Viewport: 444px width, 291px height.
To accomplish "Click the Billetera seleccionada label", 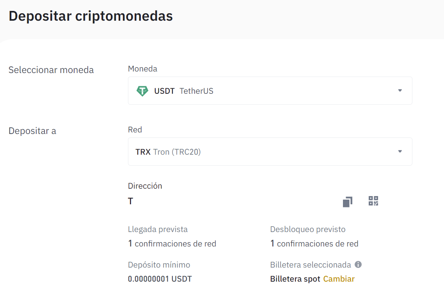I will coord(311,265).
